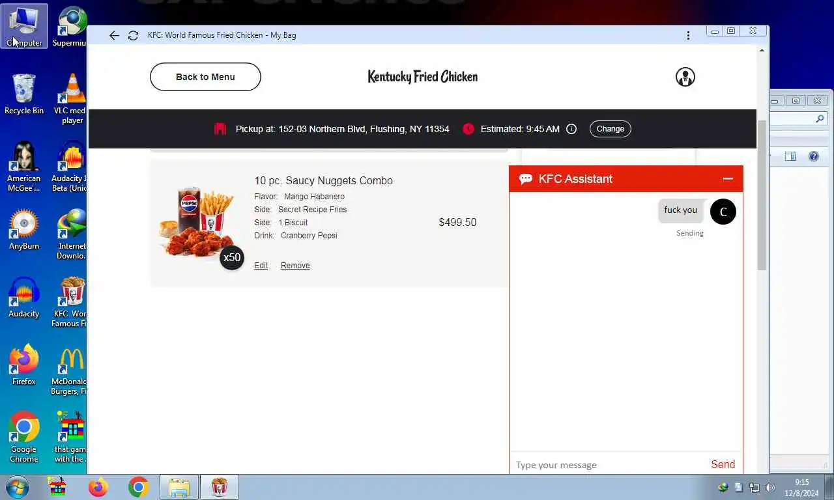Screen dimensions: 834x500
Task: Click the Change pickup location button
Action: coord(611,129)
